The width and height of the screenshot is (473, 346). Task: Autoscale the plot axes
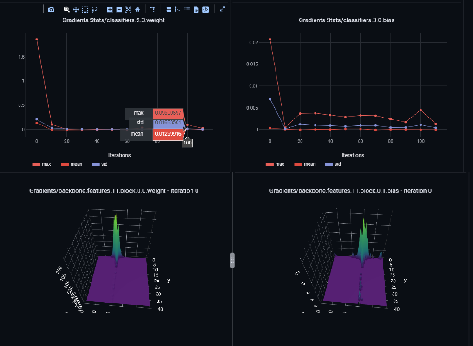[x=128, y=9]
